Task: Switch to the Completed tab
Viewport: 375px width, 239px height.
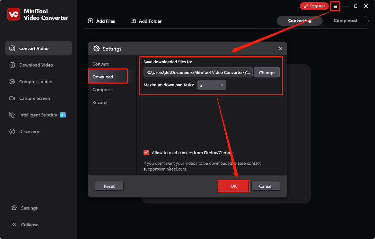Action: point(345,20)
